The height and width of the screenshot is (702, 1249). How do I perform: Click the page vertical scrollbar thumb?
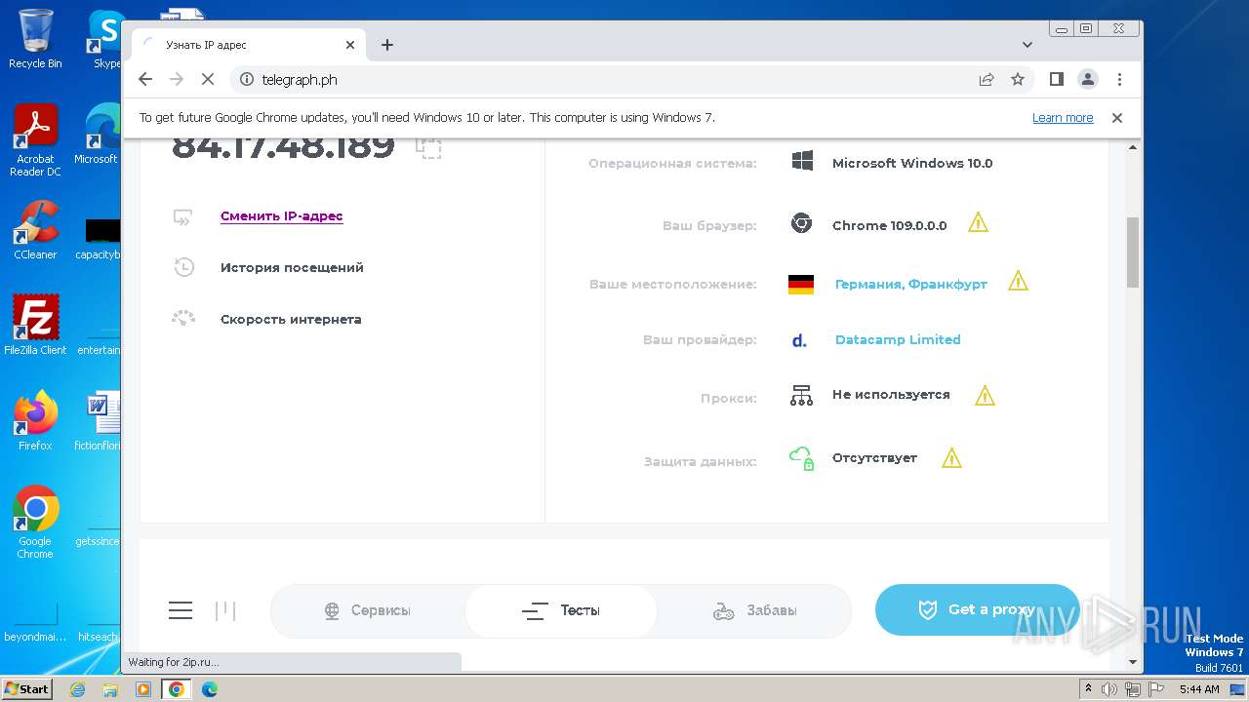pos(1133,252)
